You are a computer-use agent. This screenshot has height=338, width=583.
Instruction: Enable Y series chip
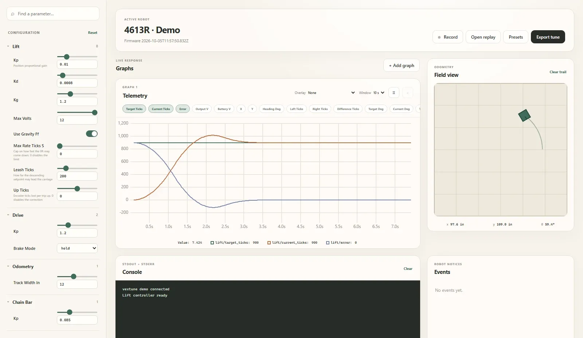pyautogui.click(x=252, y=109)
